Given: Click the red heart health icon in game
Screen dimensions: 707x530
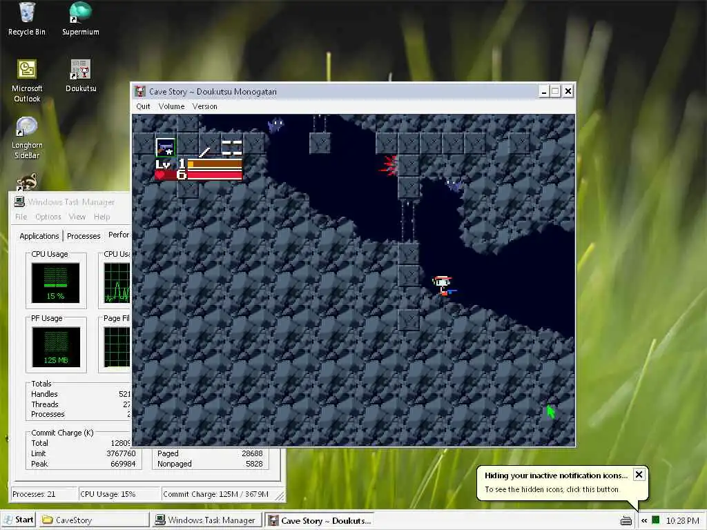Looking at the screenshot, I should 160,175.
